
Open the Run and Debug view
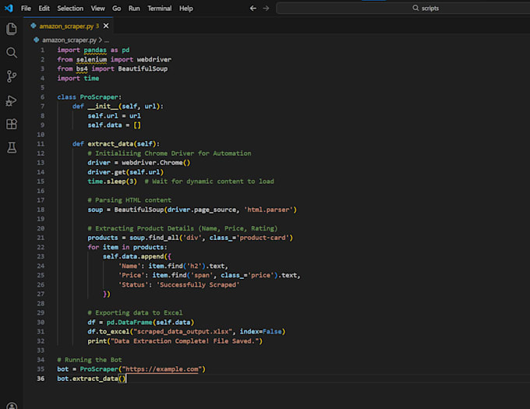tap(12, 100)
